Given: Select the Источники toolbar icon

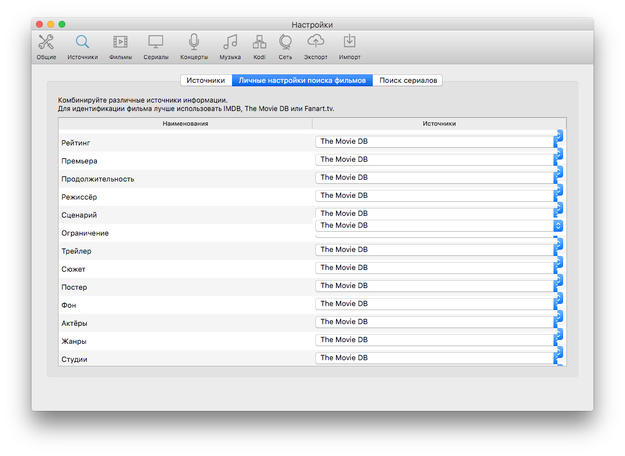Looking at the screenshot, I should [82, 47].
